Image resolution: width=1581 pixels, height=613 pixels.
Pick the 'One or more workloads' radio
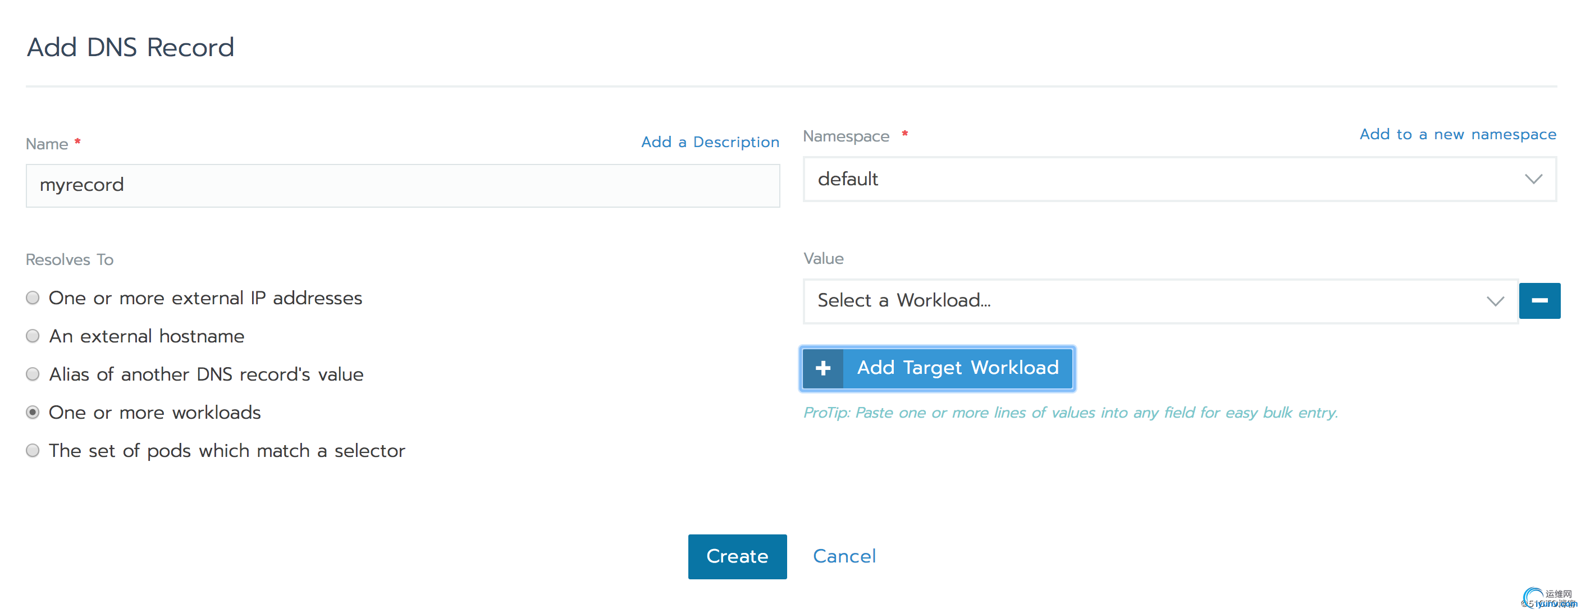click(33, 413)
